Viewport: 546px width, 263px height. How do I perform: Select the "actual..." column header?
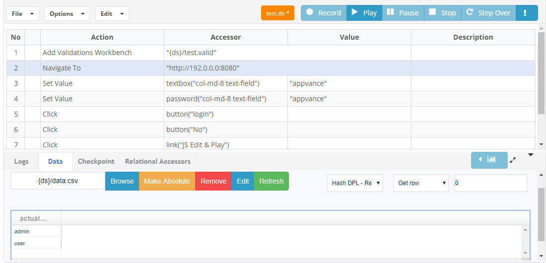click(36, 218)
